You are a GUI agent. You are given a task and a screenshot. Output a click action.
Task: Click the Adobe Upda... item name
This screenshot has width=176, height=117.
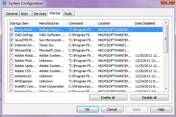point(25,66)
